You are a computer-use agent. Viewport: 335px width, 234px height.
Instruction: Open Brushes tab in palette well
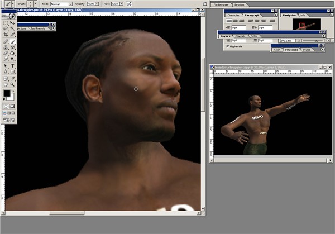pos(240,4)
